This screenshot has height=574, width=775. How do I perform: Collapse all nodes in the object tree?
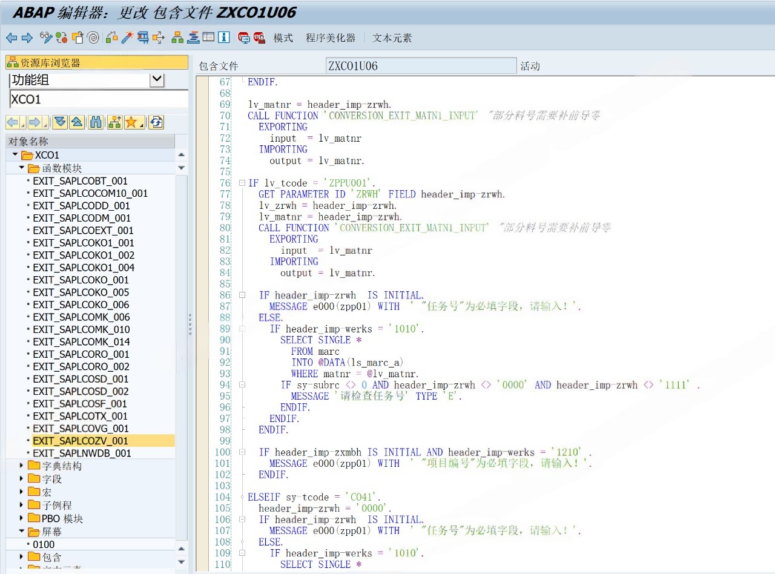[x=77, y=122]
